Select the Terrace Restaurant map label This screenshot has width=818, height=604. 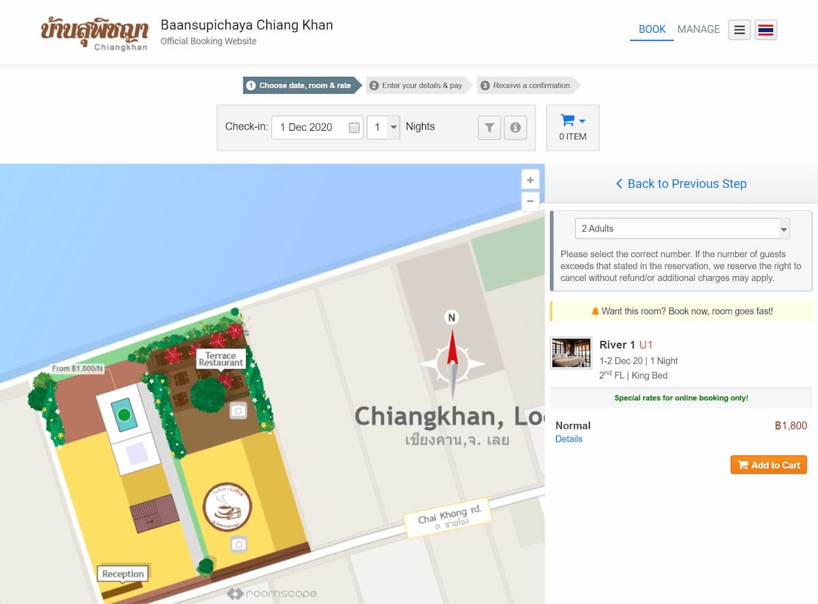click(221, 359)
